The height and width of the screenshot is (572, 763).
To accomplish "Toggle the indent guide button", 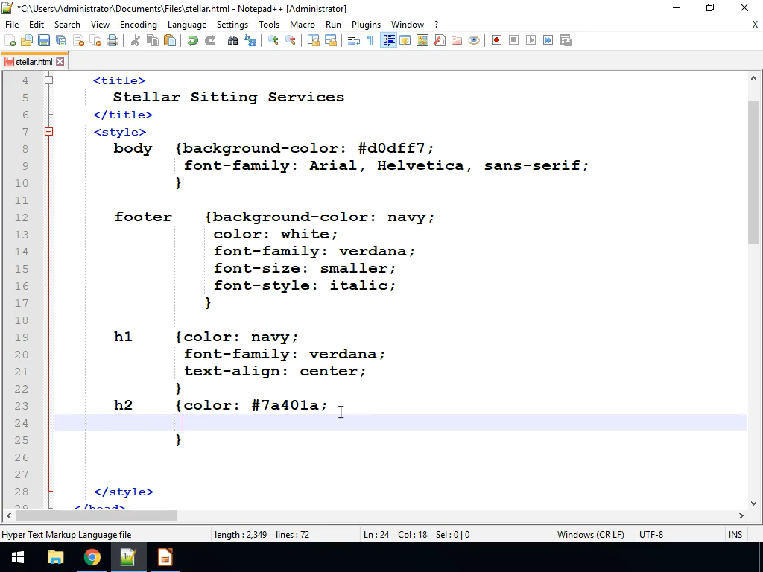I will [x=388, y=40].
